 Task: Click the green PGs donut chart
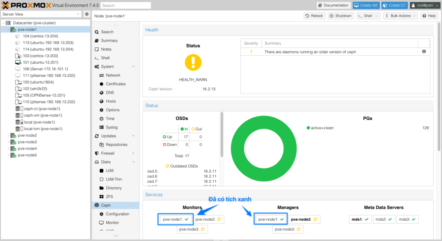tap(264, 148)
